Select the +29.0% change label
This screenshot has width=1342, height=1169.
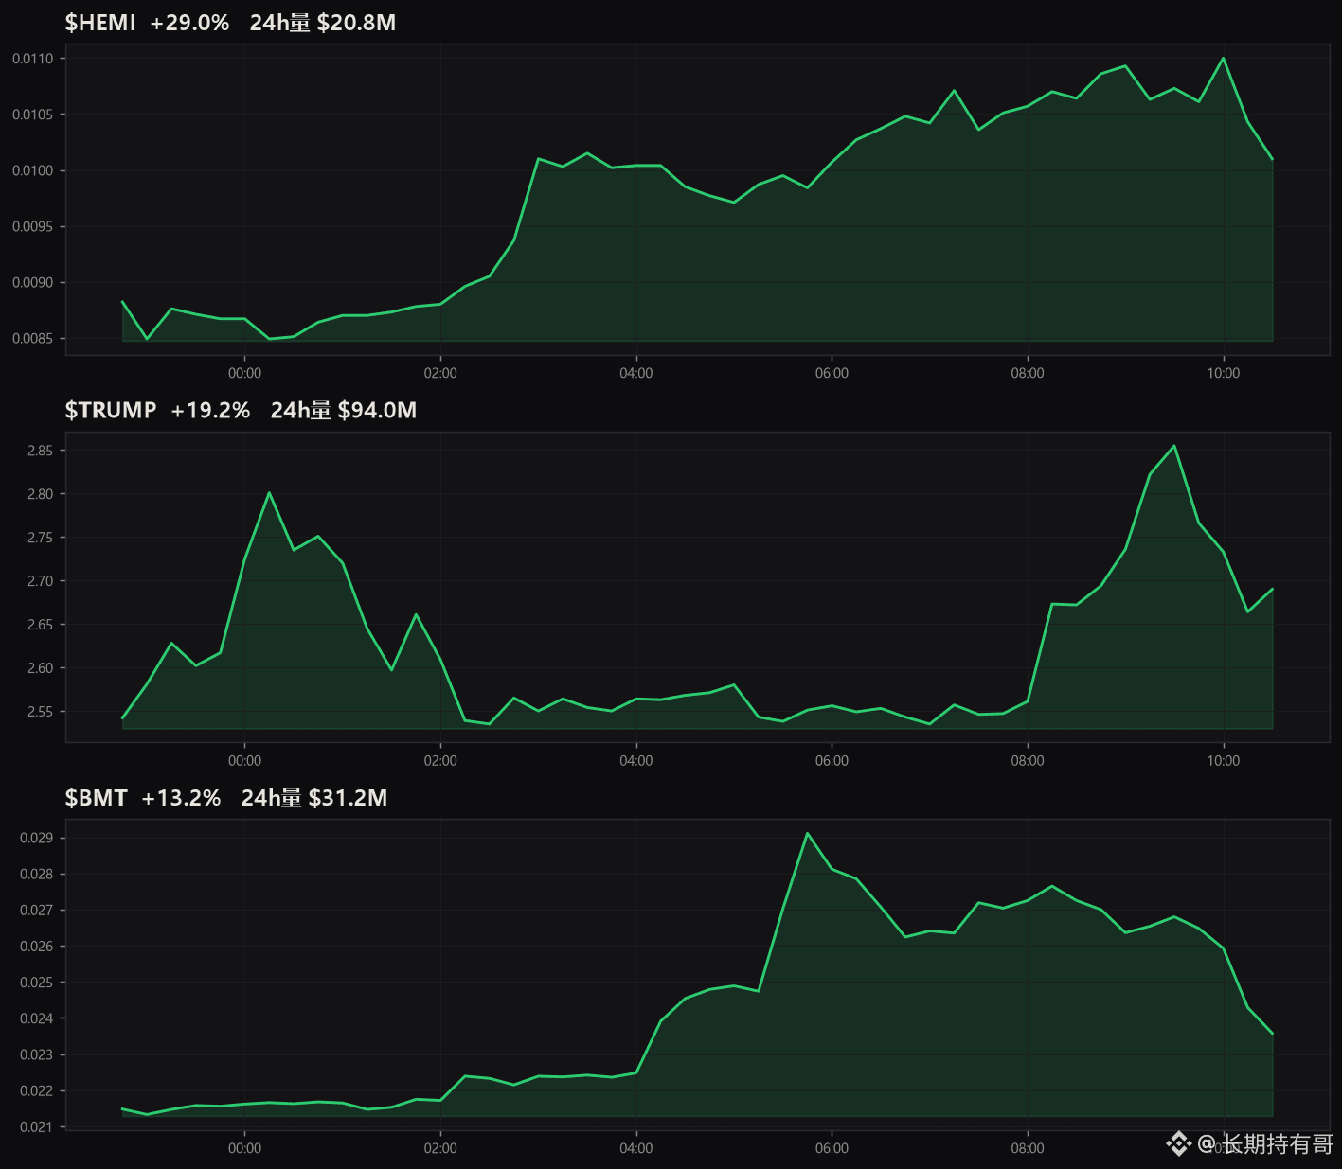point(189,23)
